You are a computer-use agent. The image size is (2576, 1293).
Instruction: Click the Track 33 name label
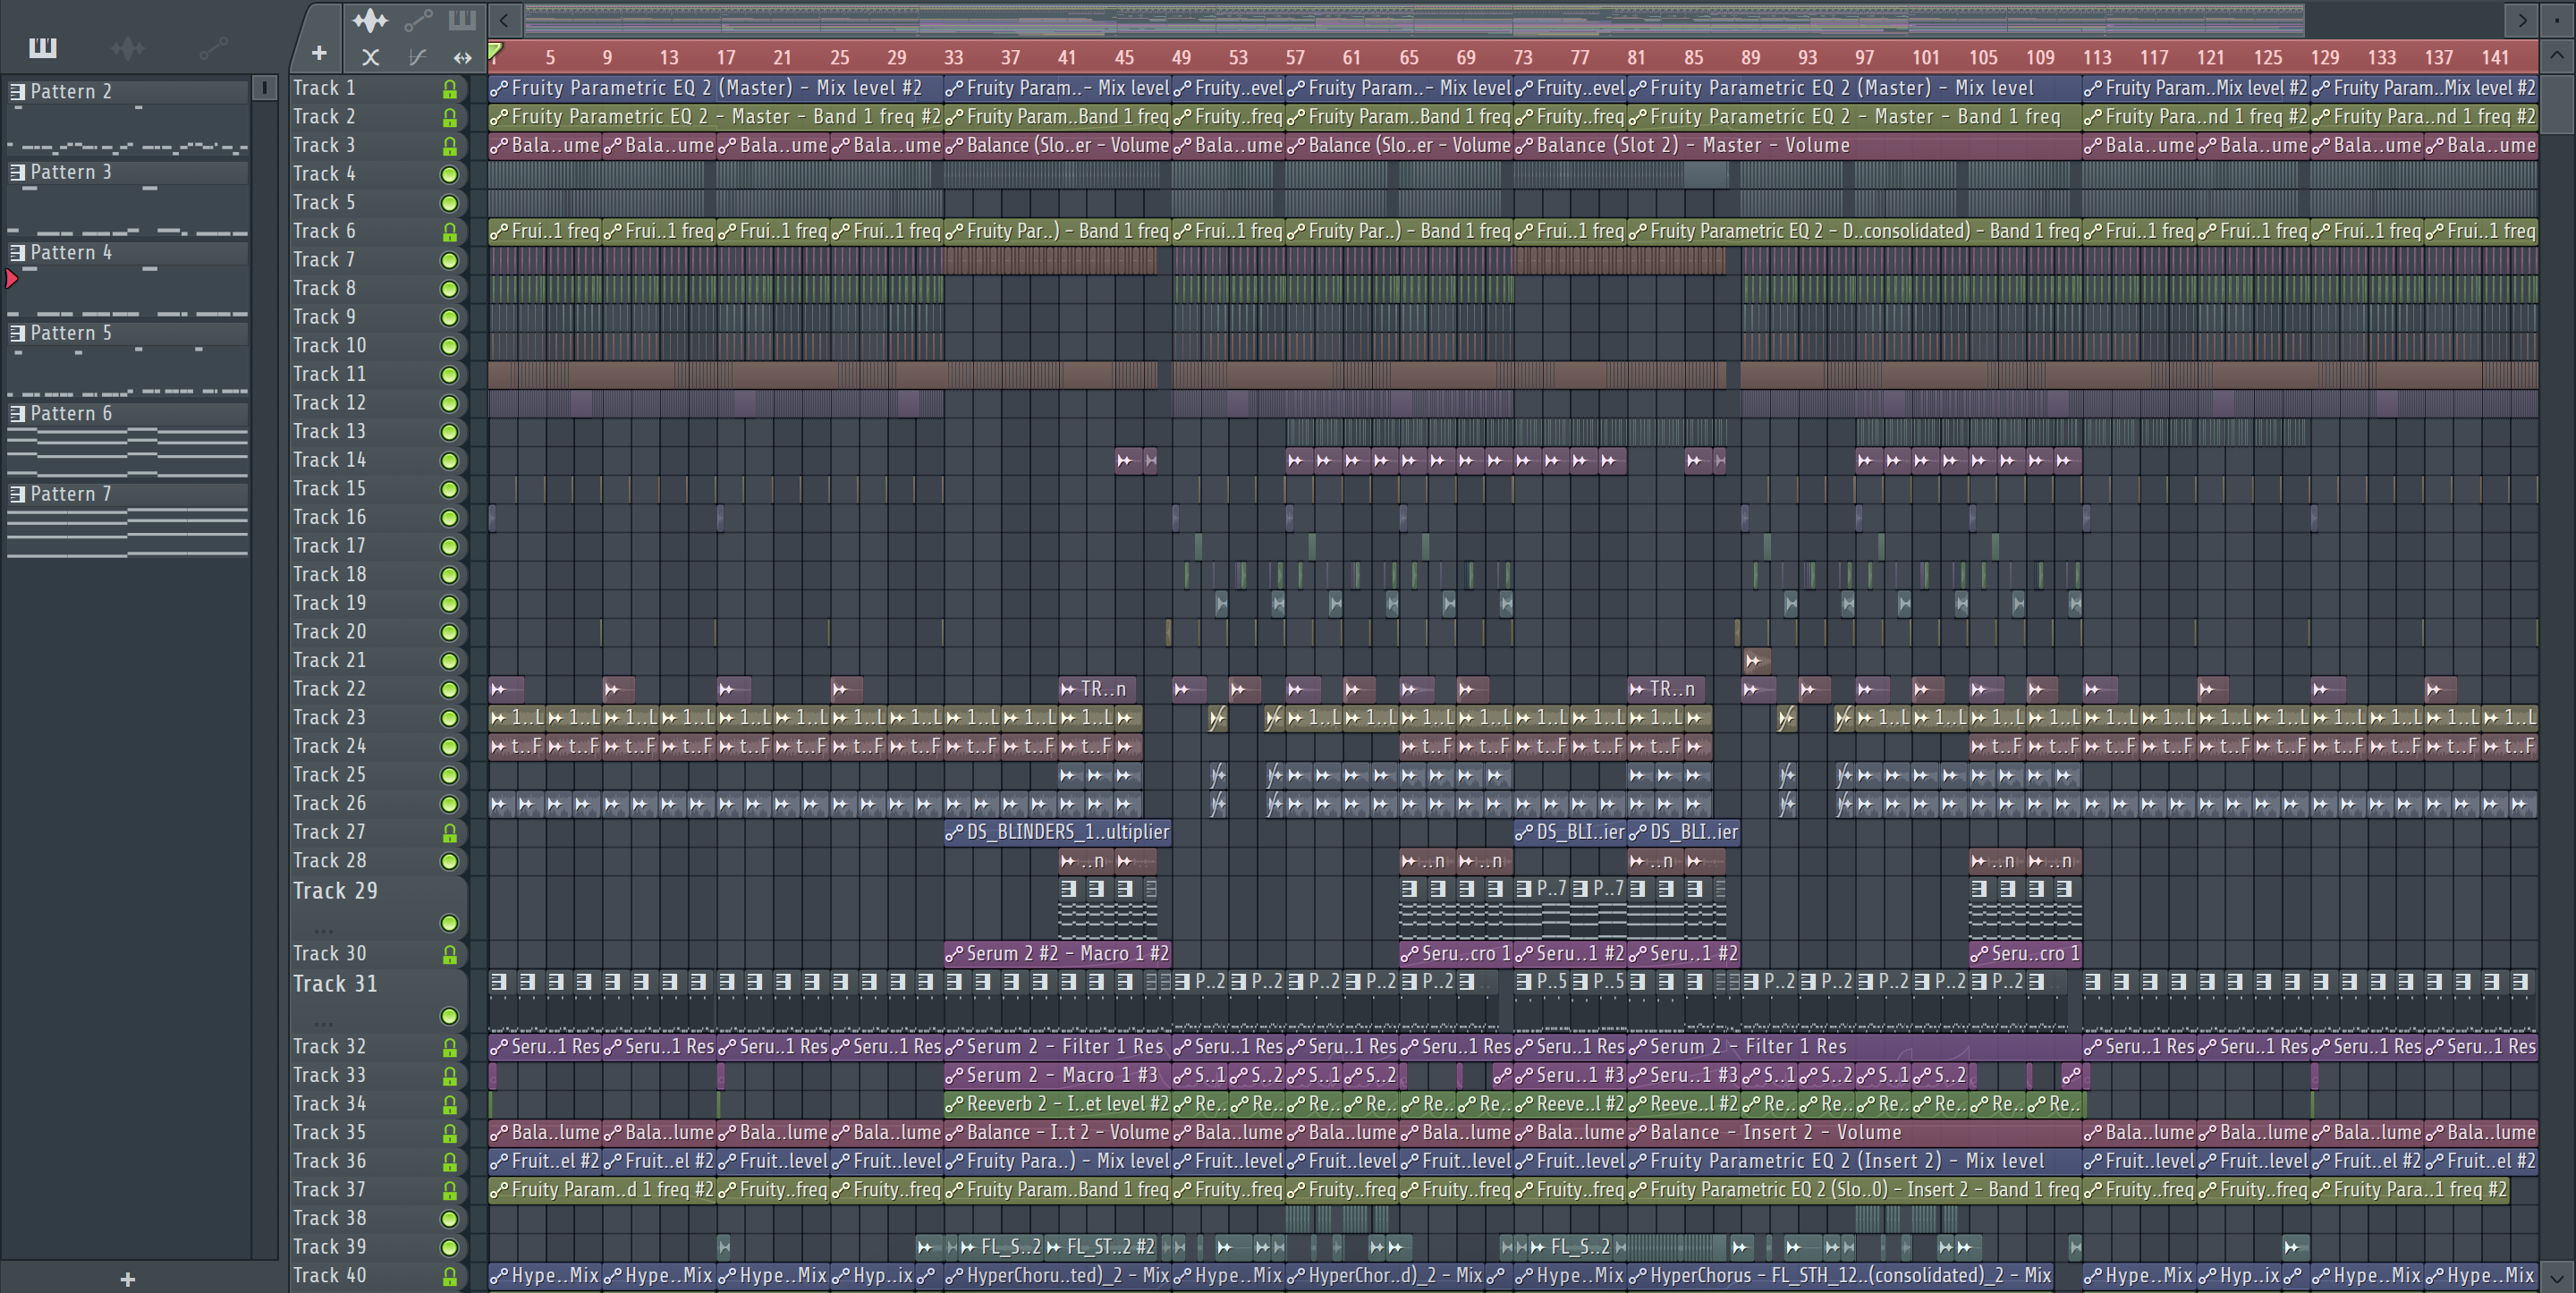(x=329, y=1075)
